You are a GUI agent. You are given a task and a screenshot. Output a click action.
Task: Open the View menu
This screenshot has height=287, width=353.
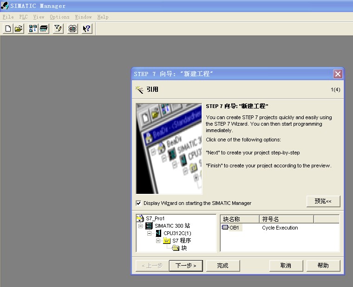(x=39, y=17)
